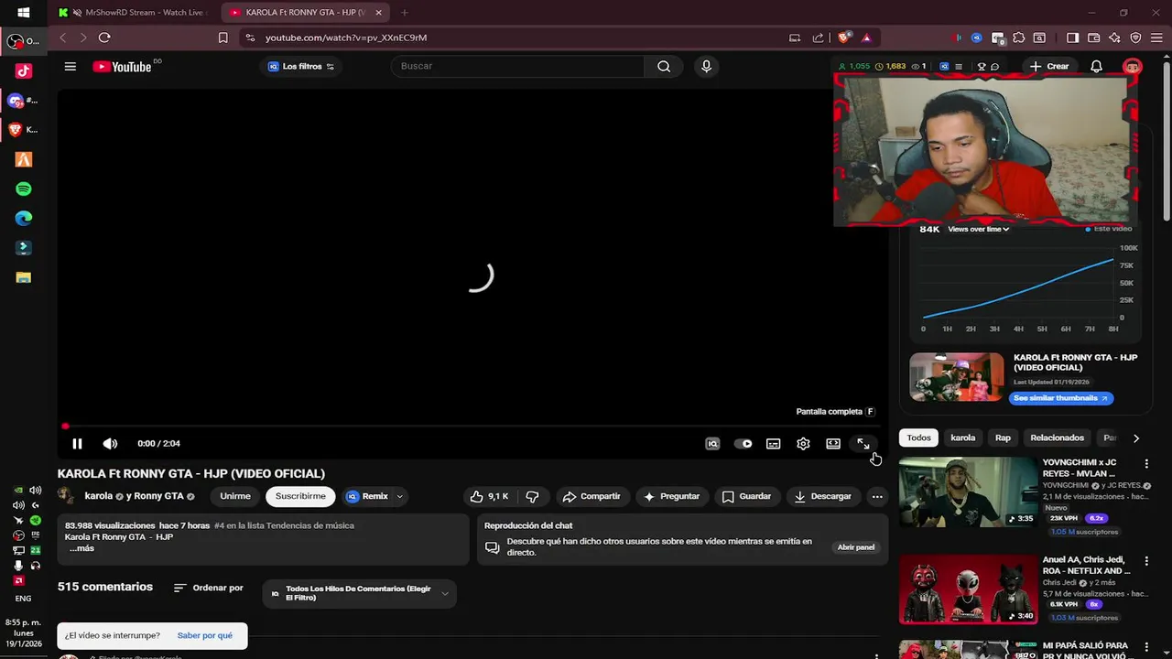
Task: Close the KAROLA Ft RONNY GTA tab
Action: click(379, 13)
